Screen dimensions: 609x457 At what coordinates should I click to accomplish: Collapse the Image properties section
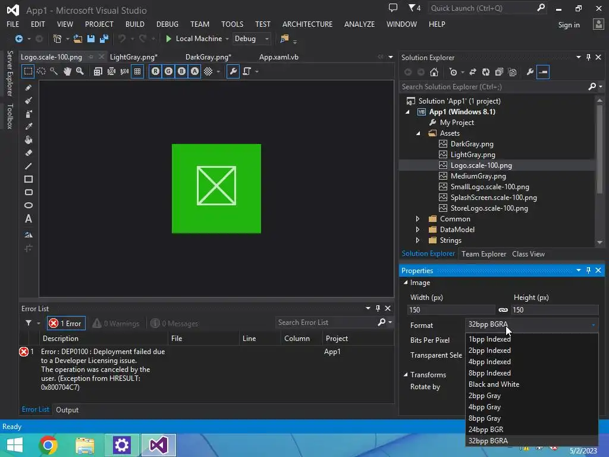406,283
